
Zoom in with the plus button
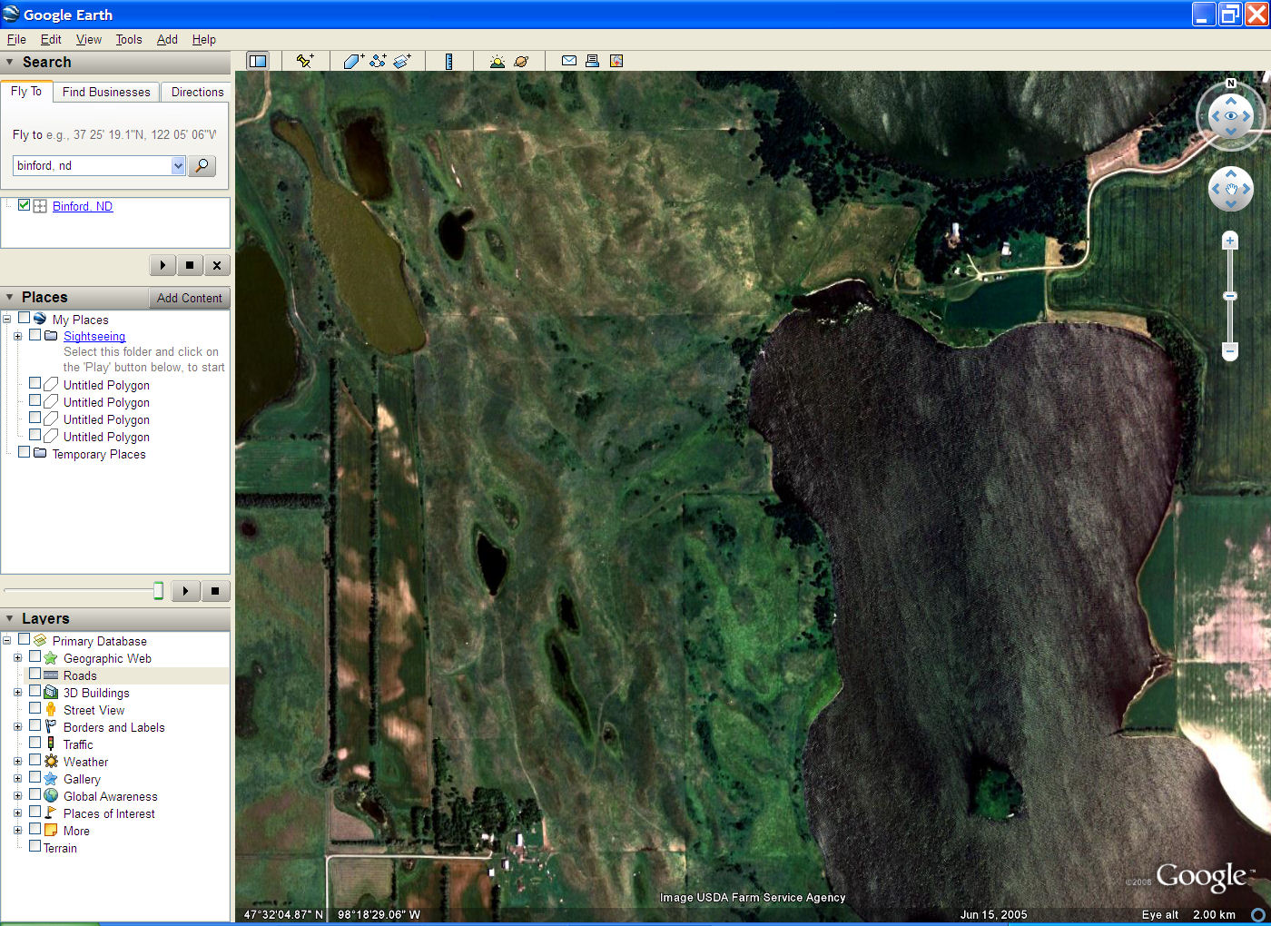coord(1230,241)
